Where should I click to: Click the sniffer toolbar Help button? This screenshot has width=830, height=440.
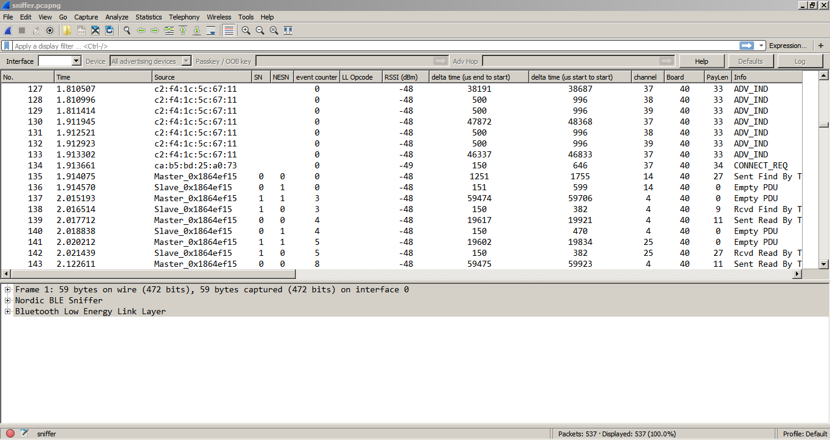tap(702, 61)
